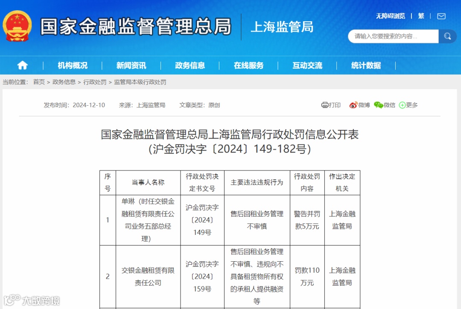Click the 打印 print label
This screenshot has height=309, width=461.
335,105
